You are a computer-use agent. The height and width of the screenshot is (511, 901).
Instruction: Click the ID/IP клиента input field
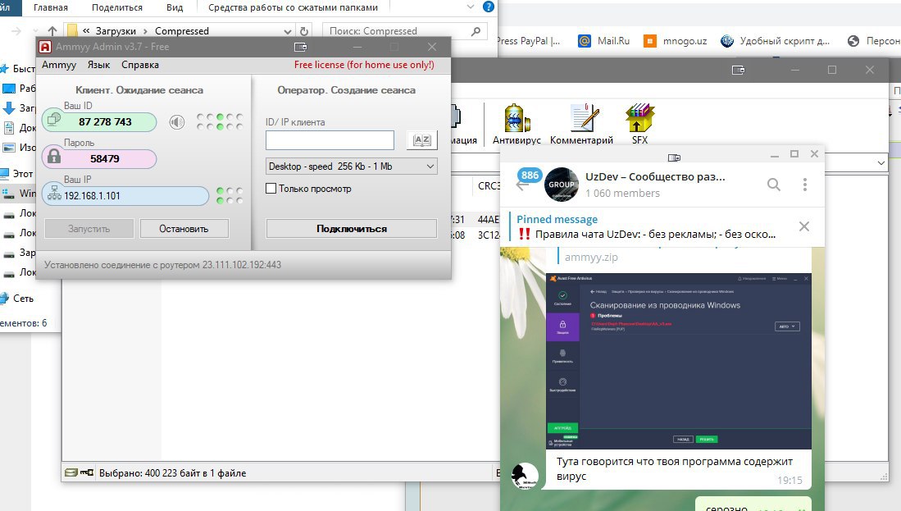(x=330, y=140)
